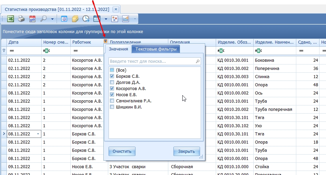Select the КД 0010.20.002 cell

click(235, 109)
